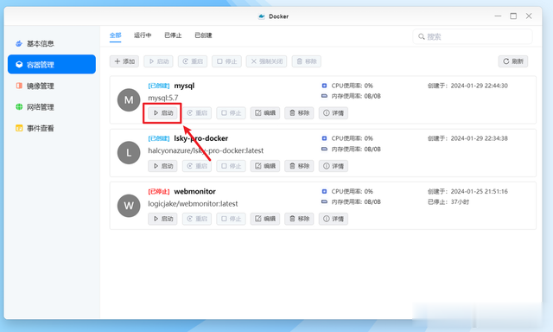Restart the lsky-pro-docker container
The image size is (553, 332).
[197, 166]
